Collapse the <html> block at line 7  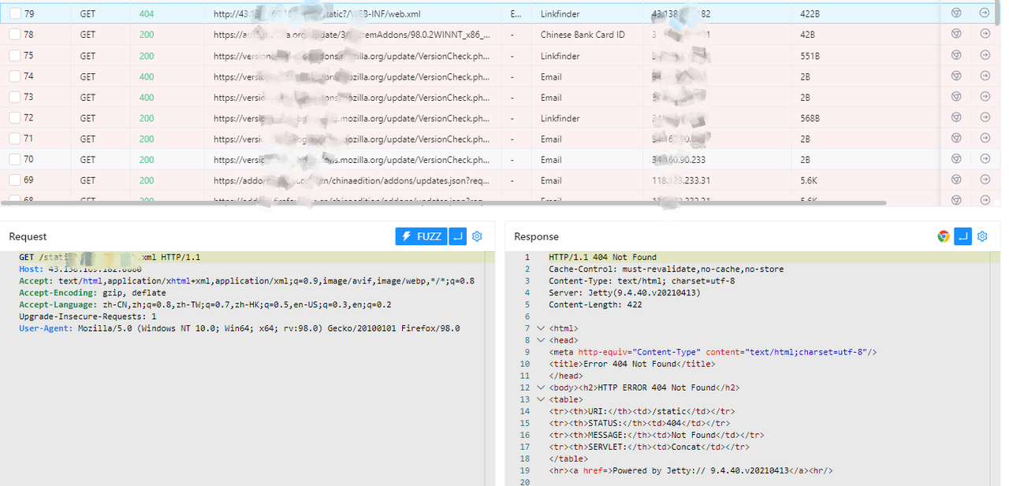pyautogui.click(x=540, y=328)
